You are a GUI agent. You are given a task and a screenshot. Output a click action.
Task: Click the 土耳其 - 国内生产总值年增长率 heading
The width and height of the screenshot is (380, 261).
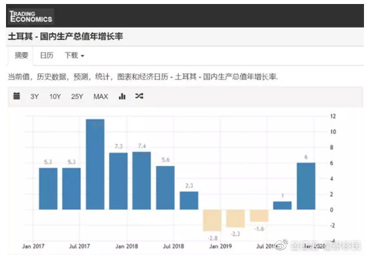[65, 37]
